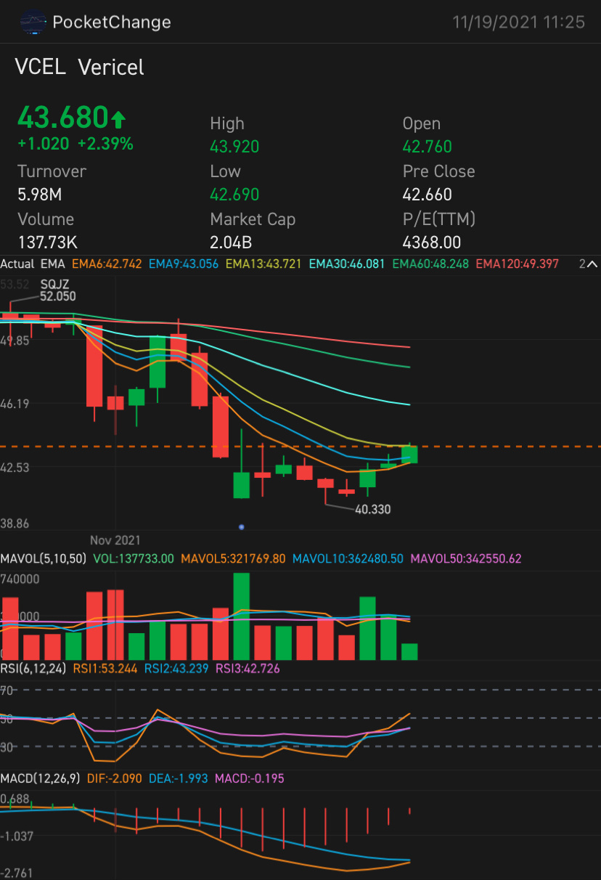Click the EMA30:46.081 legend entry
The image size is (601, 880).
tap(347, 264)
